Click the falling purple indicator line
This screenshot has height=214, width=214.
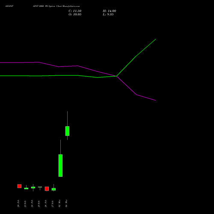[136, 95]
